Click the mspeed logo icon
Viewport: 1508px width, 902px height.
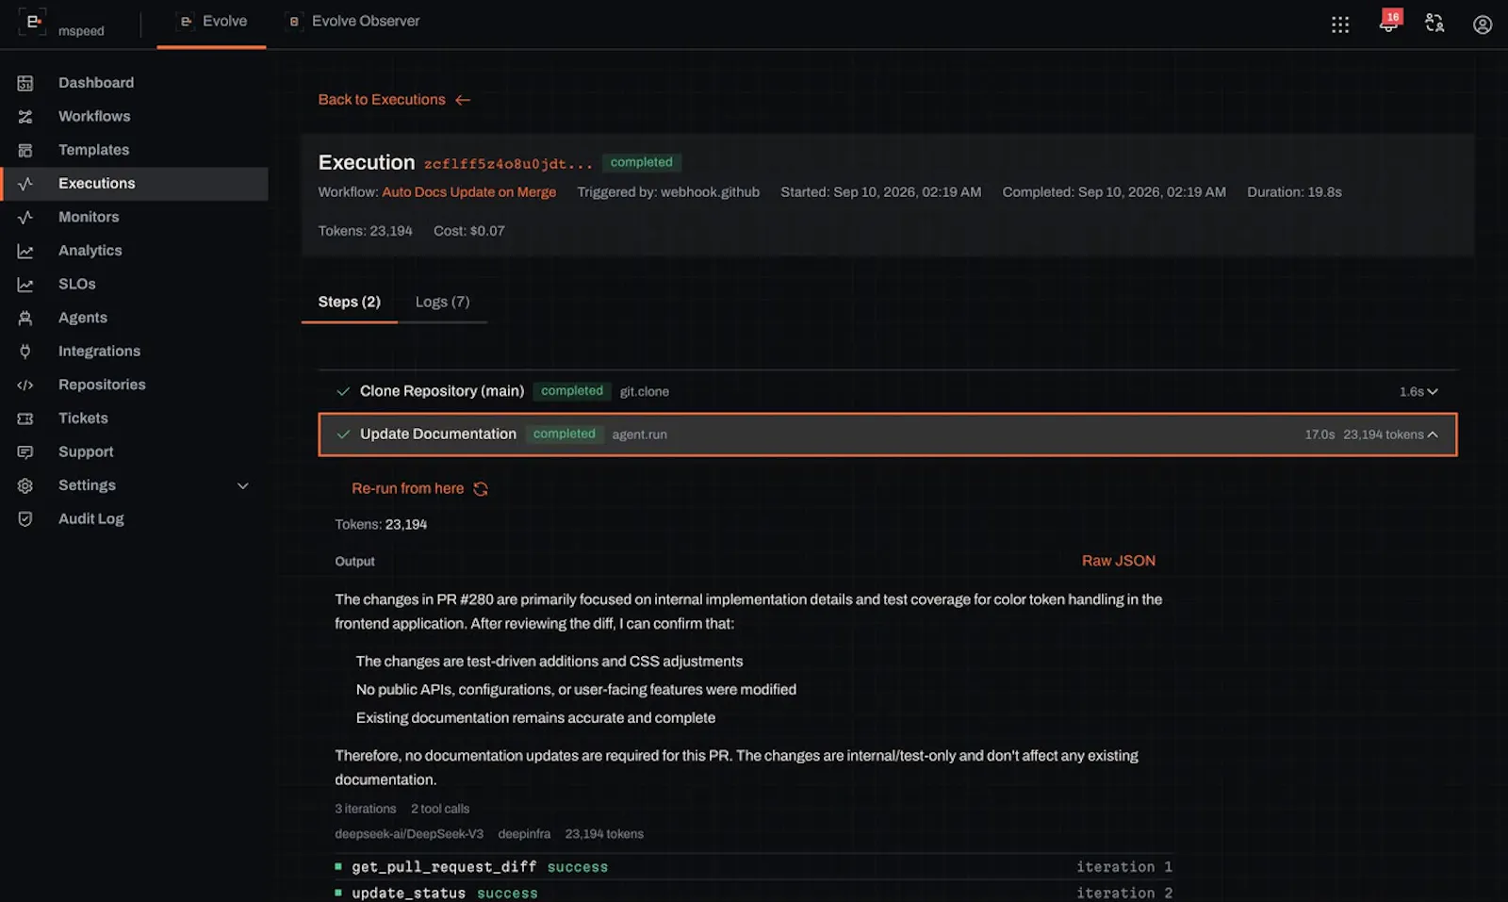coord(33,22)
